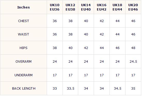This screenshot has width=142, height=96.
Task: Click the HIPS value 38 under UK10
Action: [55, 48]
